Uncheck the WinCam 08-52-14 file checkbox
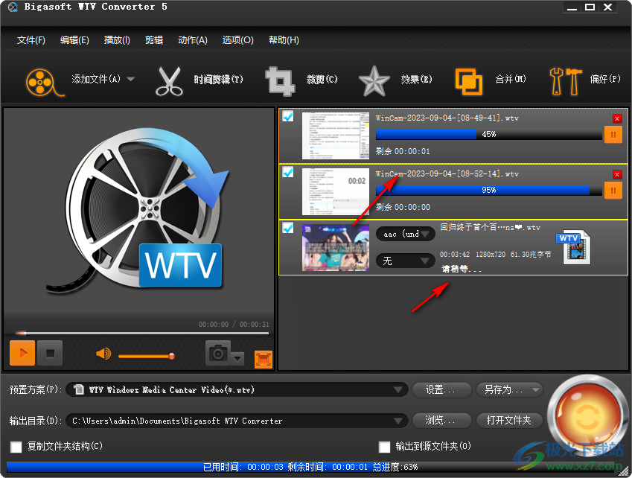The height and width of the screenshot is (478, 632). coord(288,172)
